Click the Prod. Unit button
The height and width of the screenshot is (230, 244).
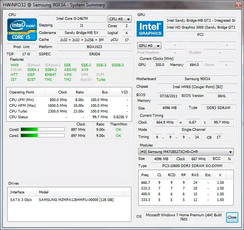21,47
